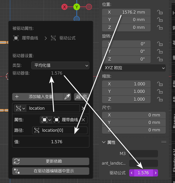This screenshot has height=183, width=175.
Task: Open the variable type dropdown beside location
Action: point(20,108)
